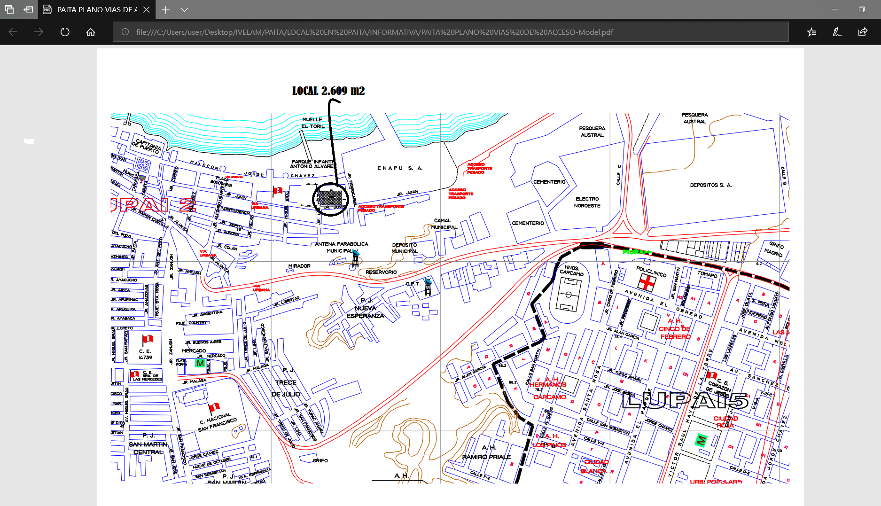Image resolution: width=881 pixels, height=506 pixels.
Task: Open the tabs you've set aside
Action: click(x=9, y=9)
